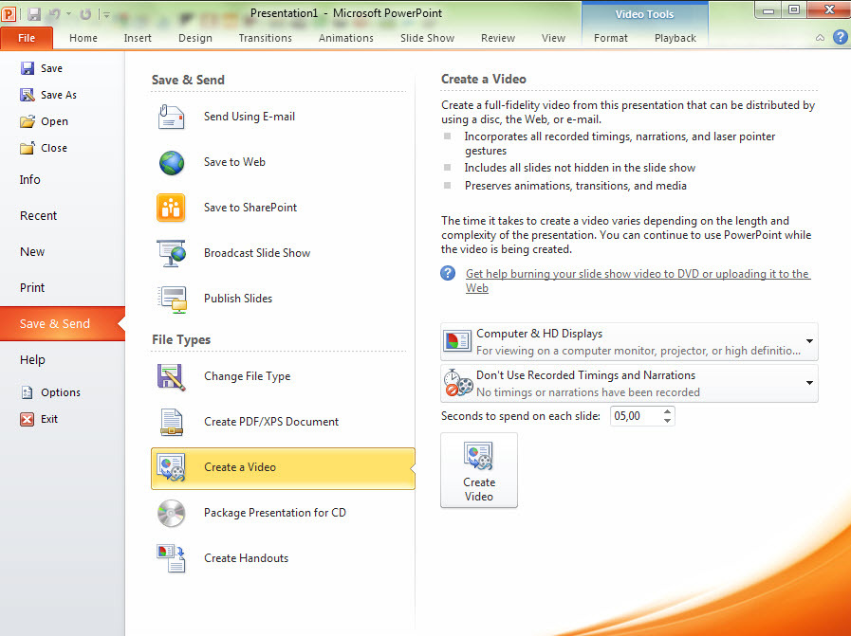Viewport: 851px width, 636px height.
Task: Click the Broadcast Slide Show icon
Action: pyautogui.click(x=171, y=253)
